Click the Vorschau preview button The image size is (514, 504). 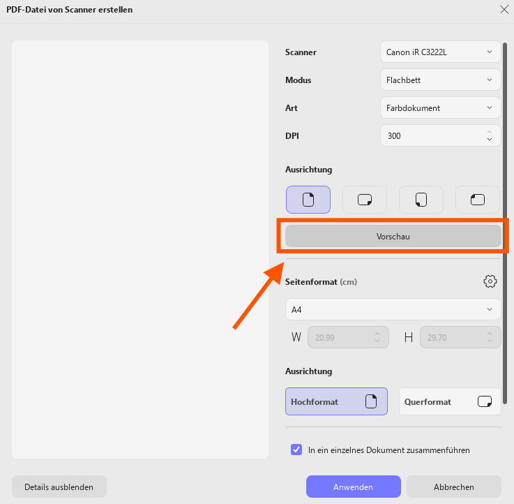point(393,236)
